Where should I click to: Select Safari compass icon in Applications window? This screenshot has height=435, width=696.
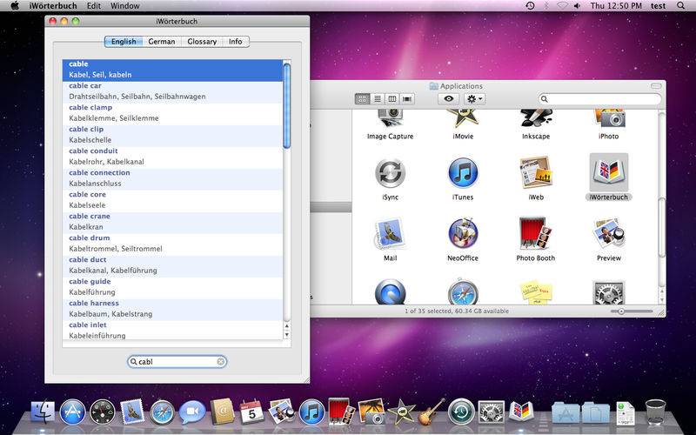pyautogui.click(x=463, y=292)
